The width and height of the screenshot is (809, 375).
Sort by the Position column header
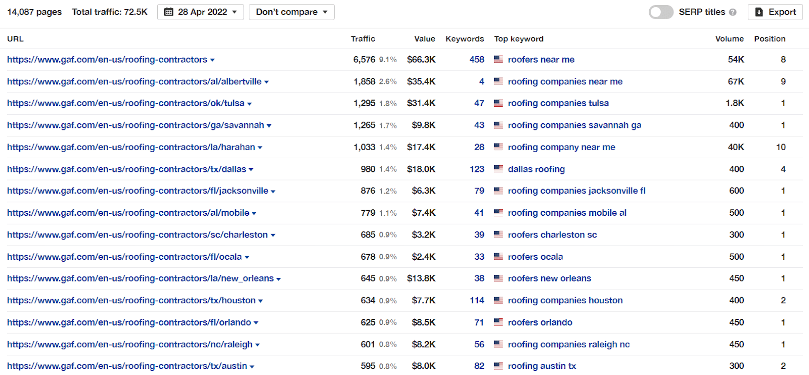pos(770,39)
